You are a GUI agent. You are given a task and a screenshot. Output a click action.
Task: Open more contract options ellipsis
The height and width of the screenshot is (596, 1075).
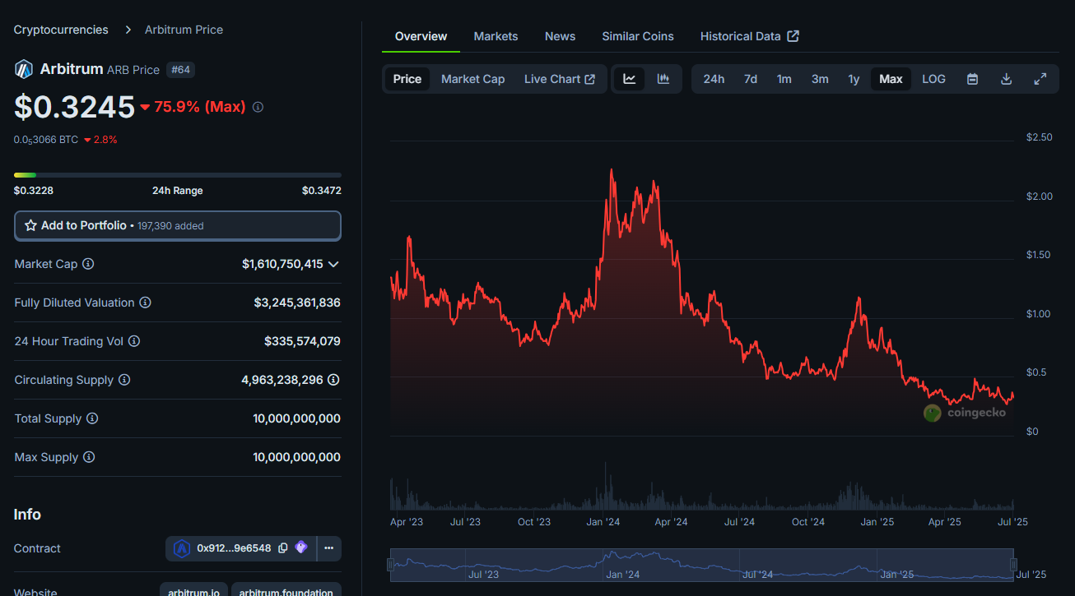coord(328,548)
